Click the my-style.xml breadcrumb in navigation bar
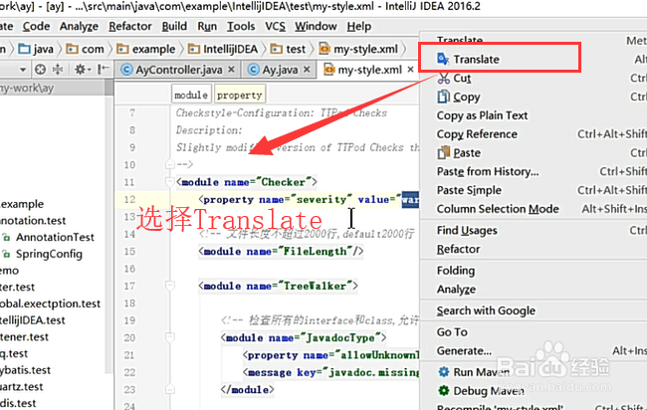647x410 pixels. pos(359,50)
